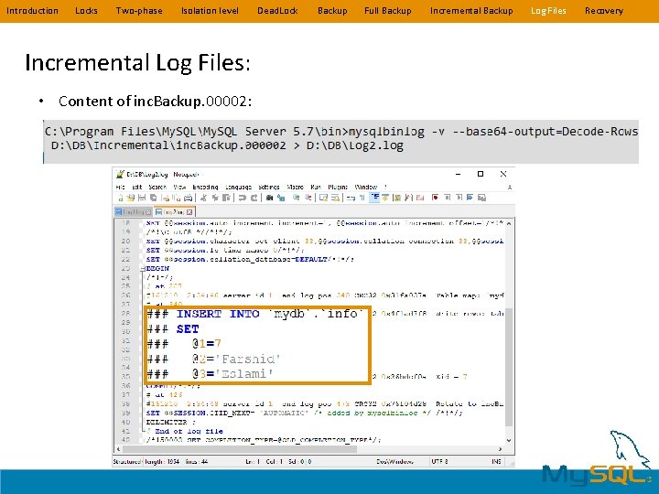Image resolution: width=659 pixels, height=494 pixels.
Task: Go to the Full Backup section
Action: click(x=387, y=11)
